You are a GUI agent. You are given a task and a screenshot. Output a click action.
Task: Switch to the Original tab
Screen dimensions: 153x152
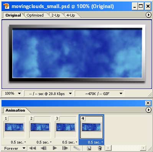tap(13, 15)
